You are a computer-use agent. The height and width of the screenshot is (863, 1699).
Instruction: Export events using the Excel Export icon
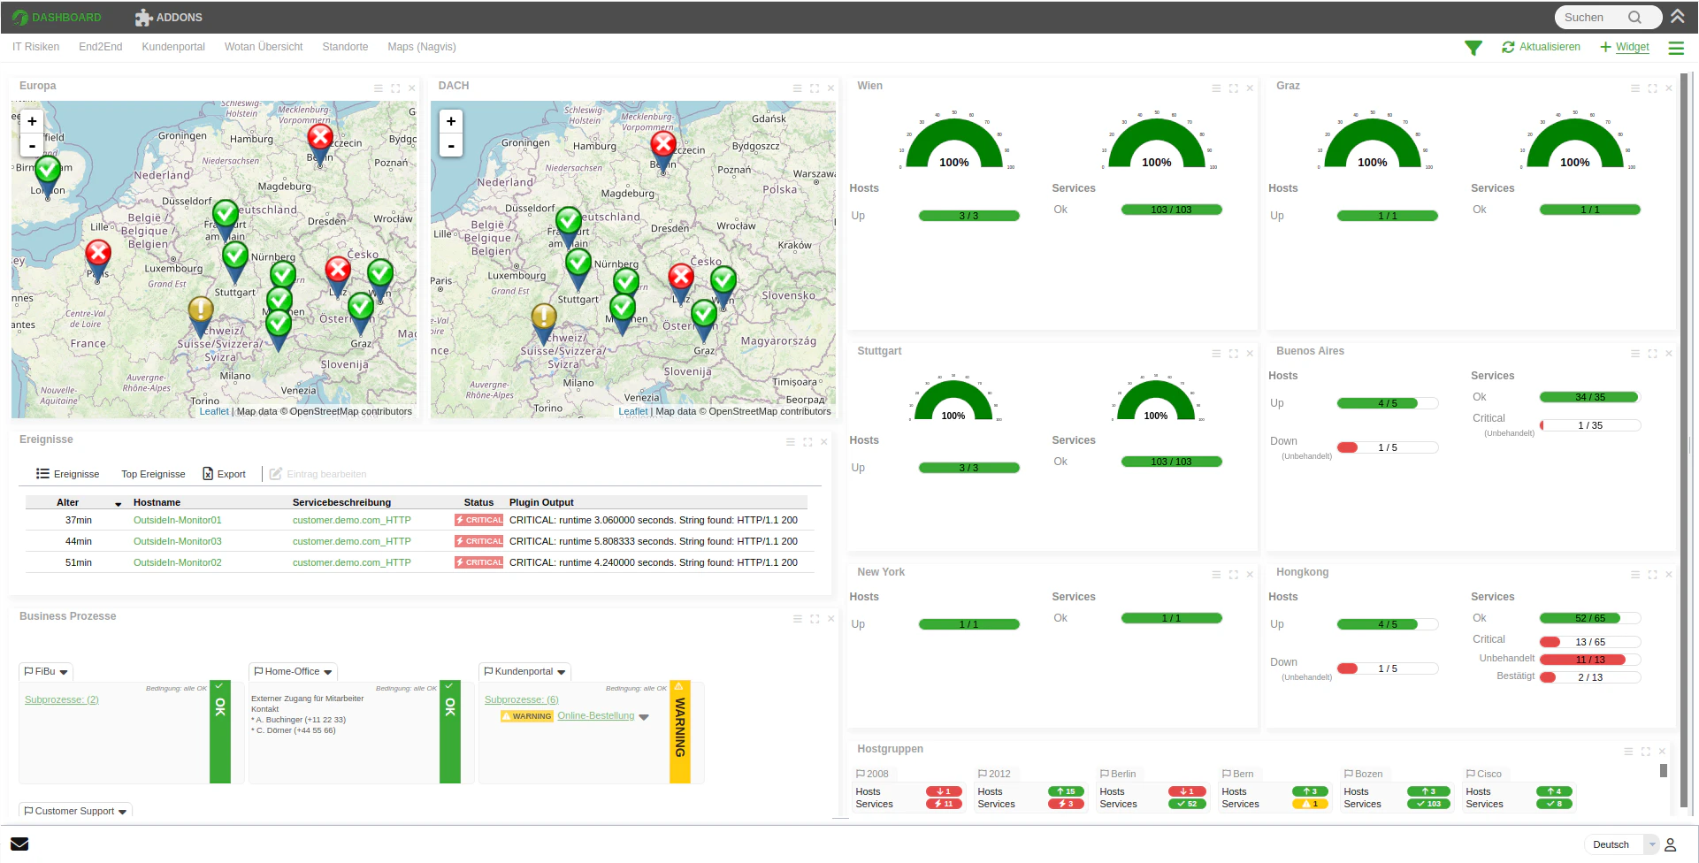pos(206,474)
